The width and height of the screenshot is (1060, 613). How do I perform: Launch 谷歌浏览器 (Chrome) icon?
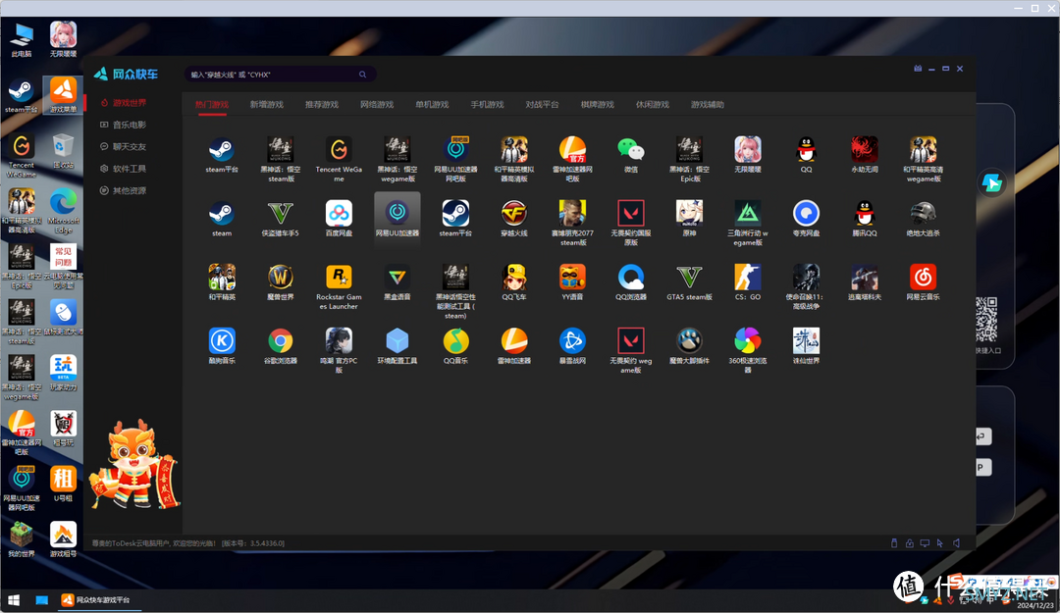click(281, 341)
